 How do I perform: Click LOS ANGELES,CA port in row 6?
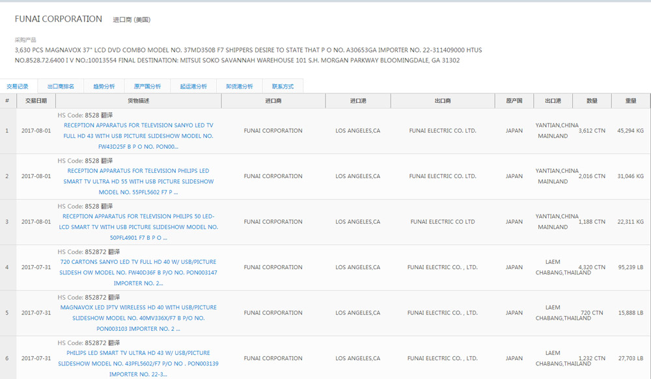coord(358,358)
